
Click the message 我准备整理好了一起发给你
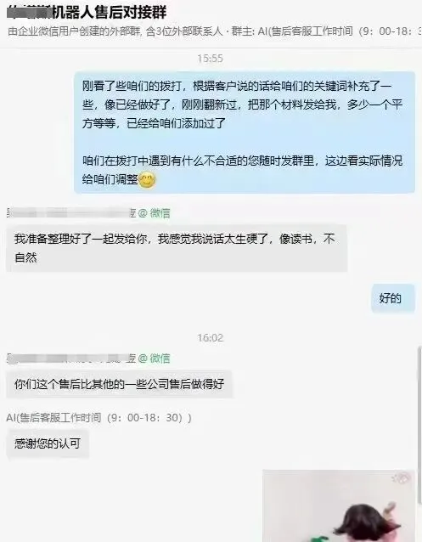pyautogui.click(x=177, y=248)
